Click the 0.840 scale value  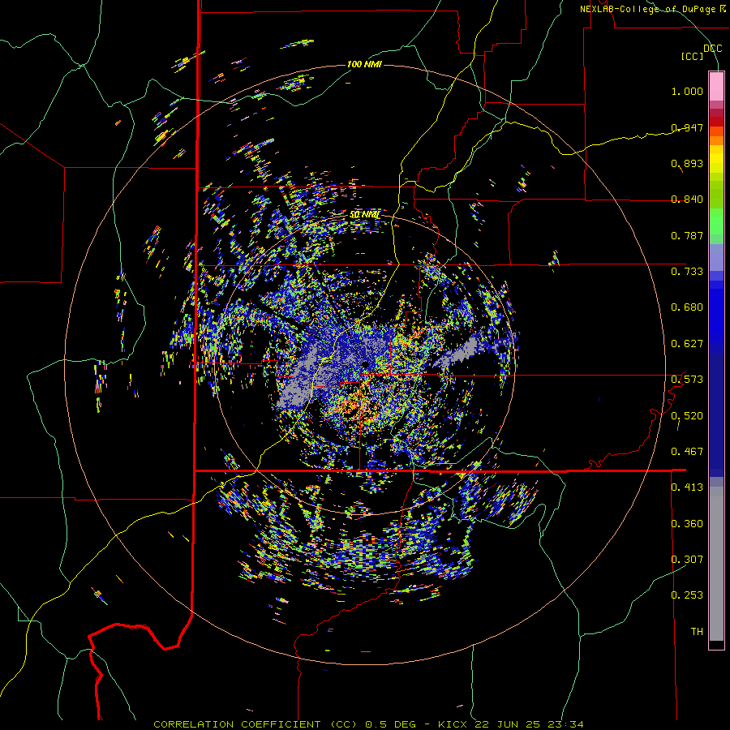687,200
